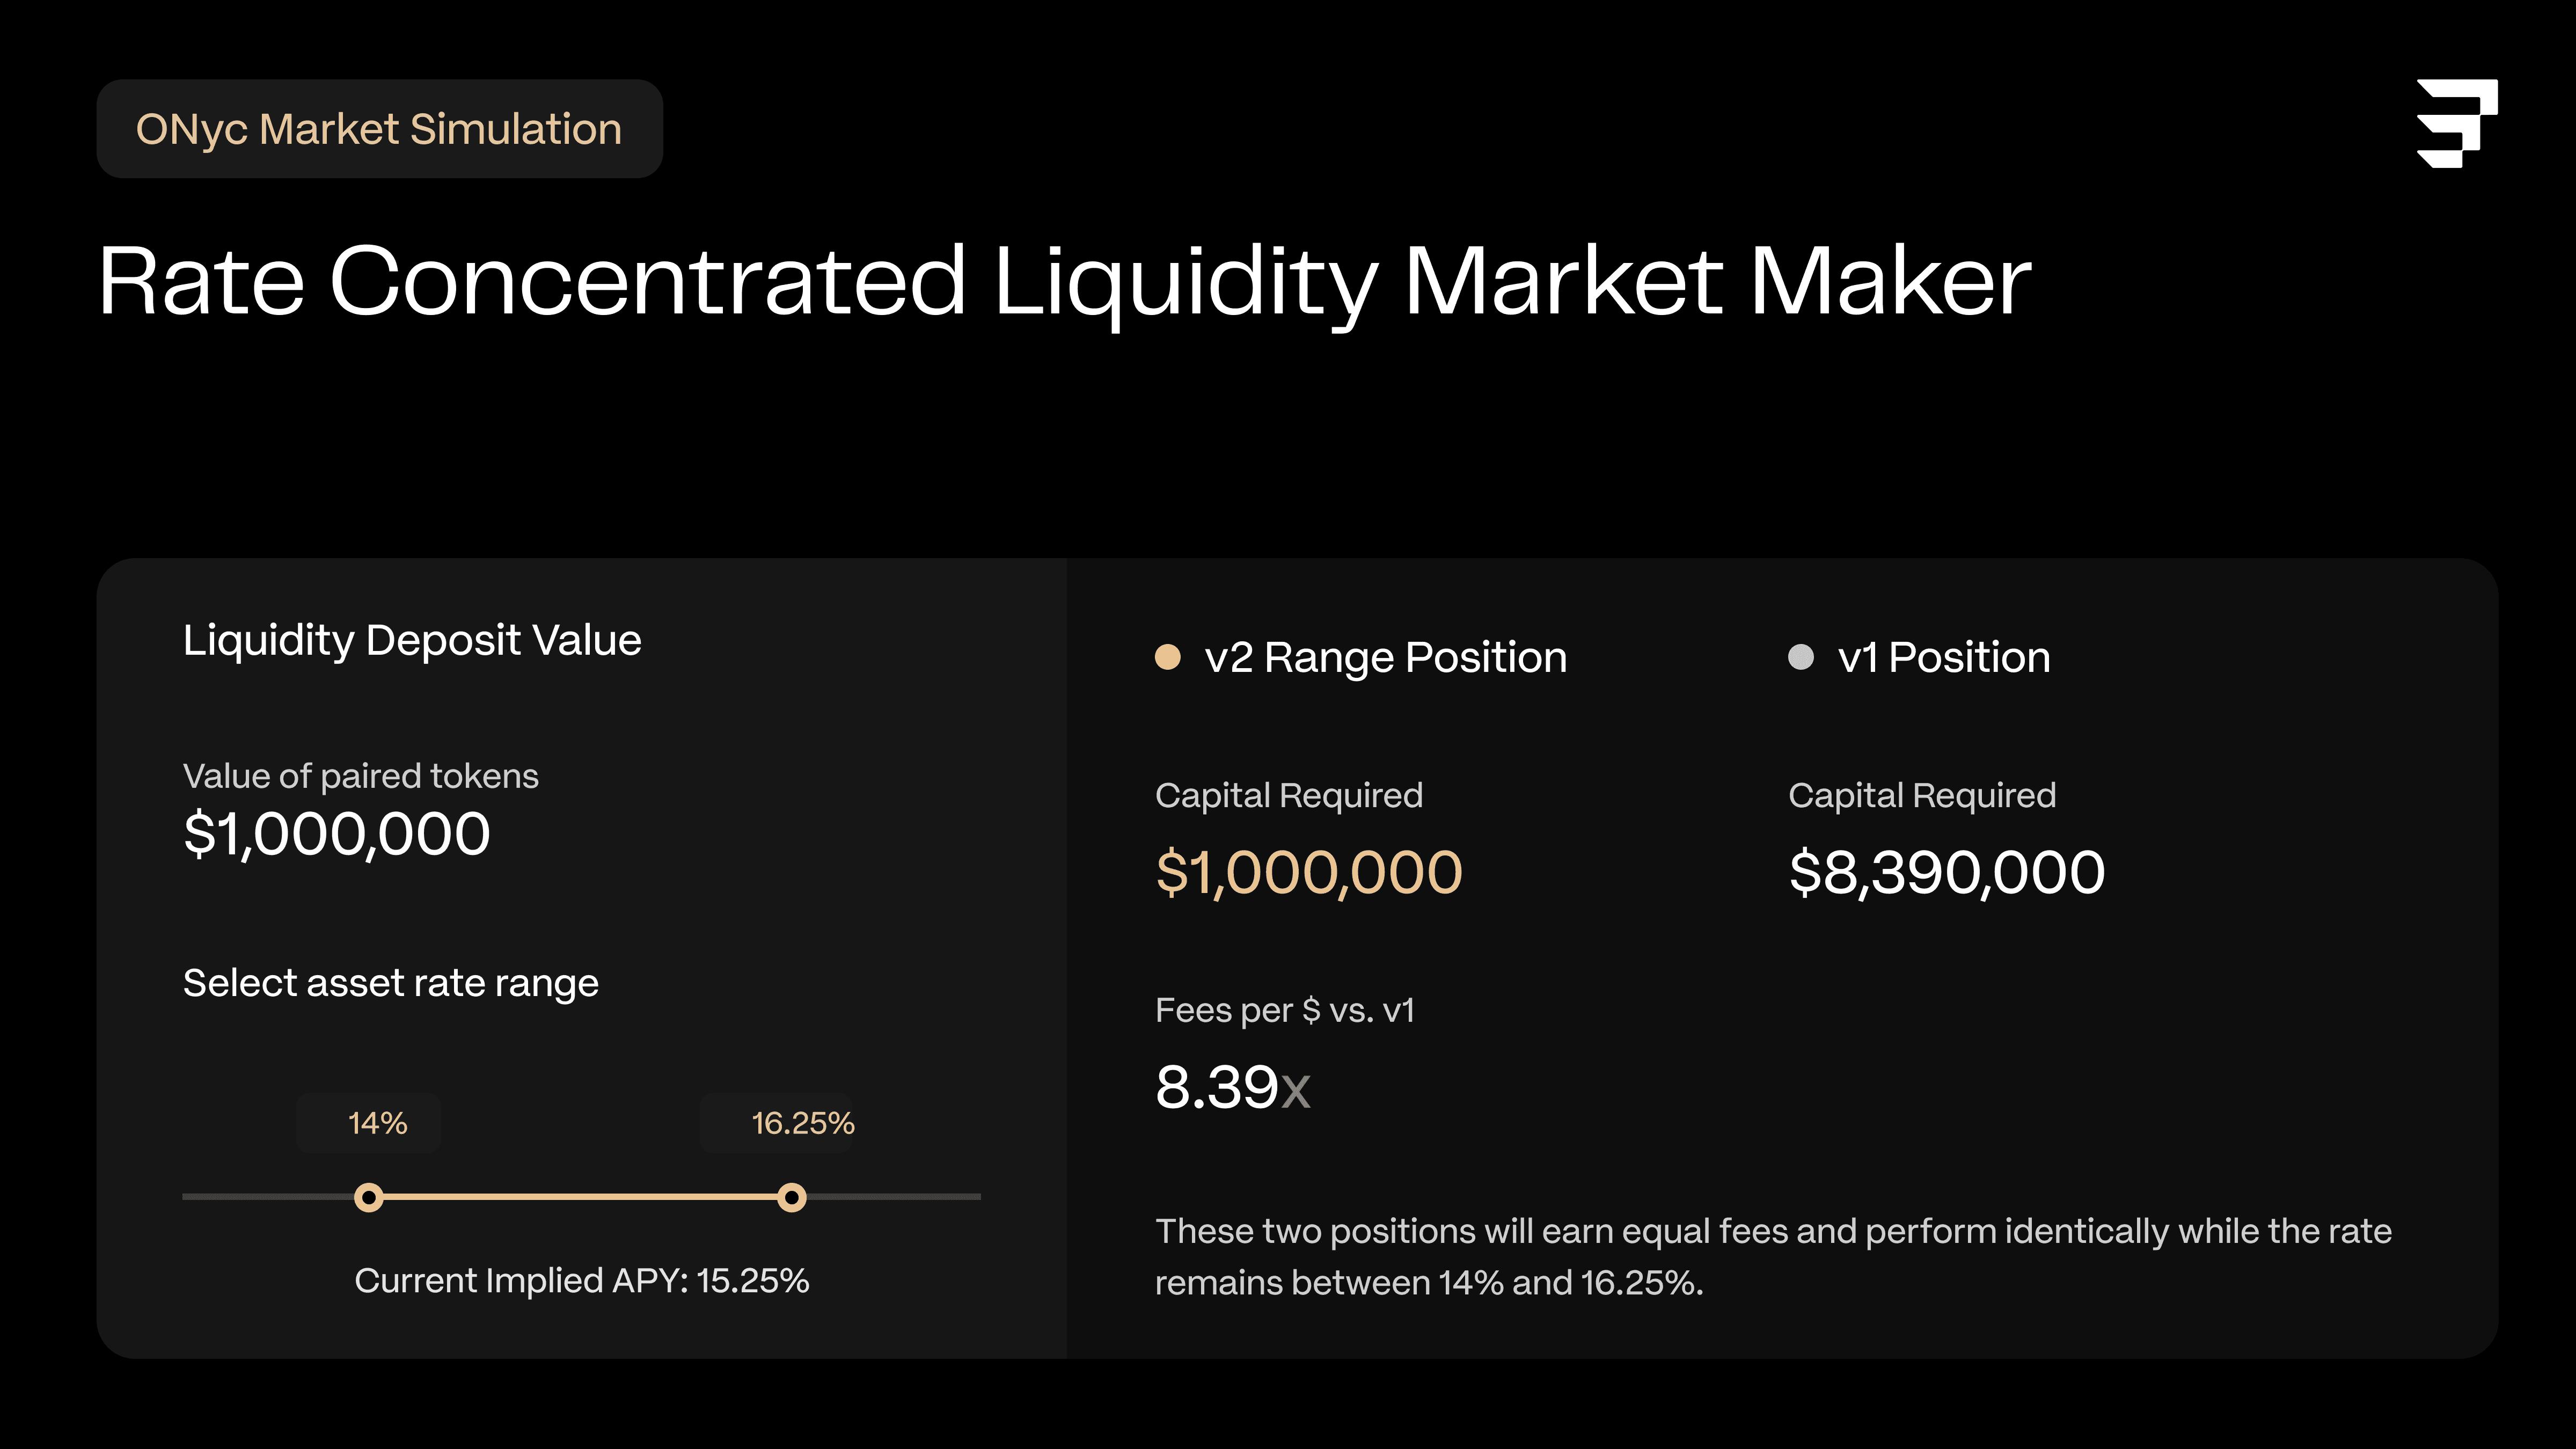Click the Rate Concentrated Liquidity Market Maker title

tap(1064, 282)
